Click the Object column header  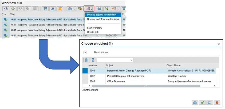click(136, 66)
